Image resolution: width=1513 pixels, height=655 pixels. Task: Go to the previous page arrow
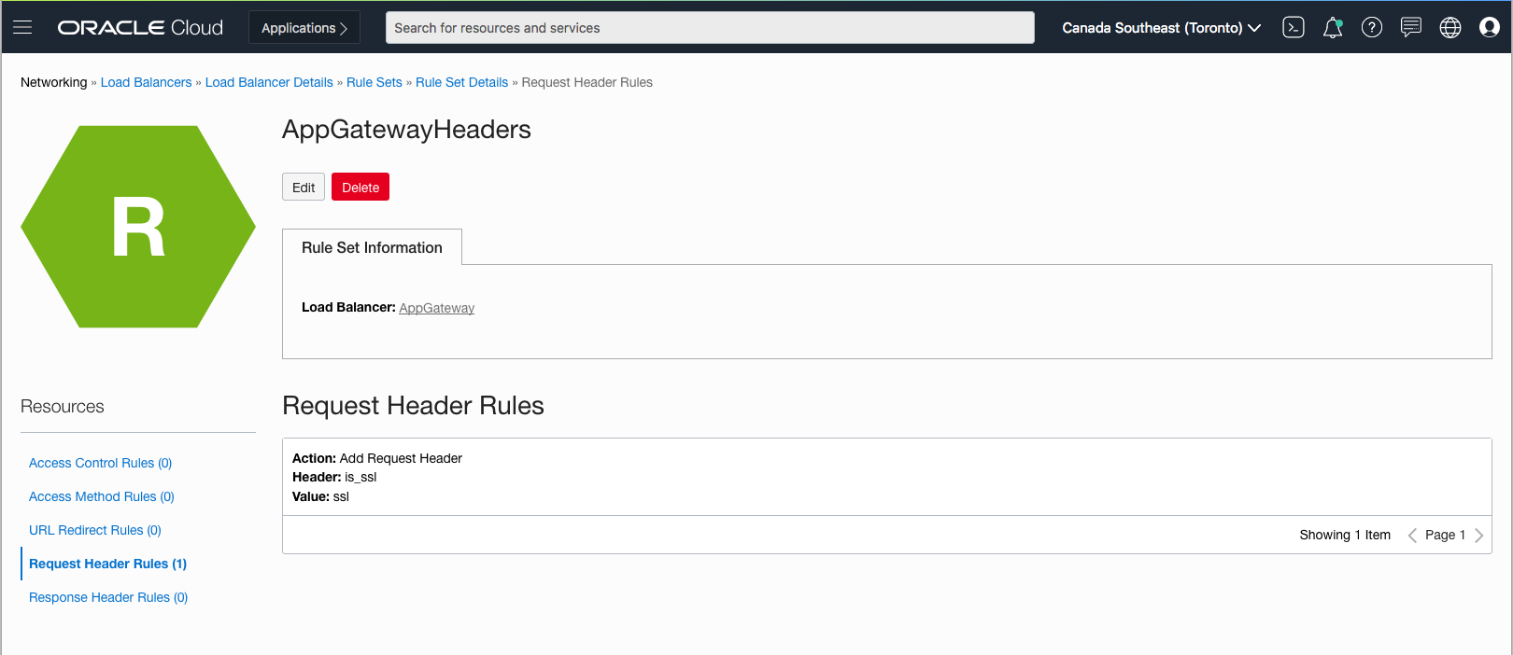click(1412, 535)
